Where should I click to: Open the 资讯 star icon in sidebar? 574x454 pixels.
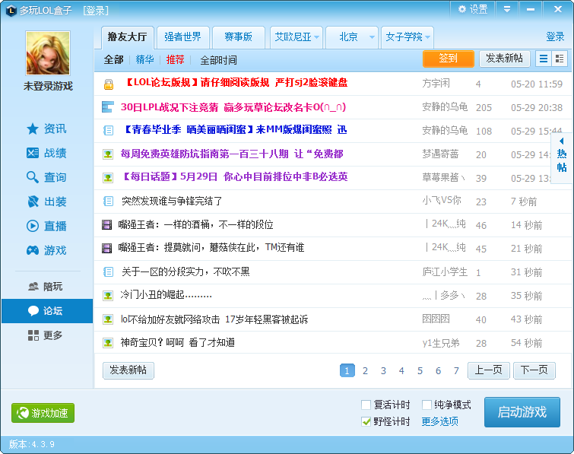coord(33,129)
